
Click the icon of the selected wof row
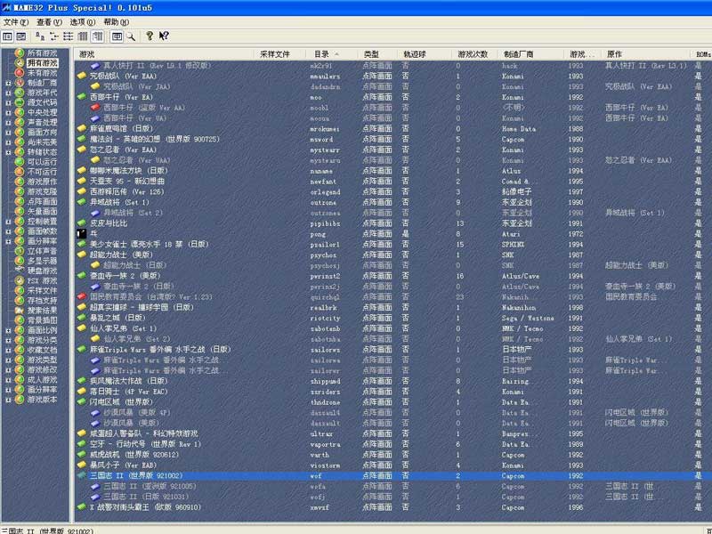click(x=82, y=475)
